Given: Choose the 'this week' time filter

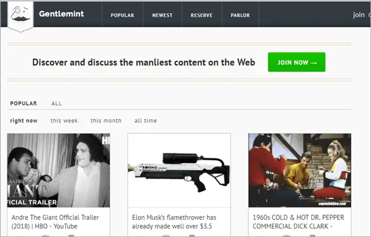Looking at the screenshot, I should [x=64, y=121].
